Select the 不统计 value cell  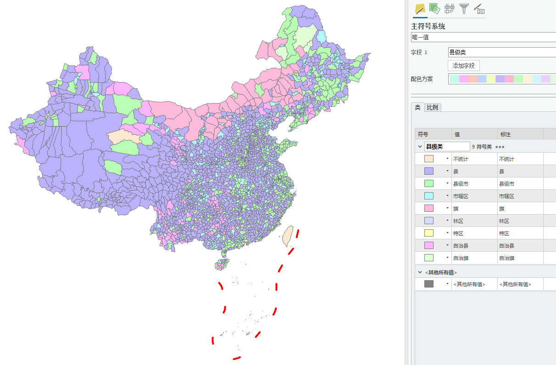(x=474, y=159)
